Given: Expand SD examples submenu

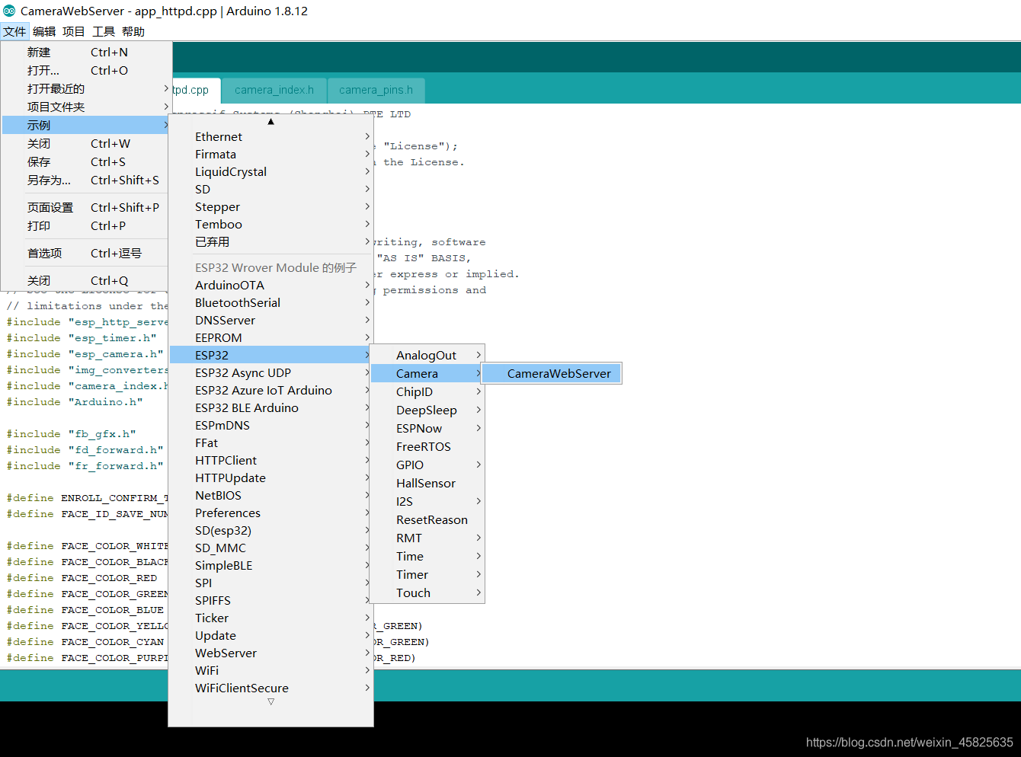Looking at the screenshot, I should [x=270, y=189].
